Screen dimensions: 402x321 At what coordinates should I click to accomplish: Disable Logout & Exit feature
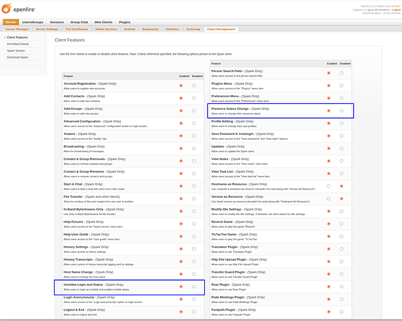194,312
